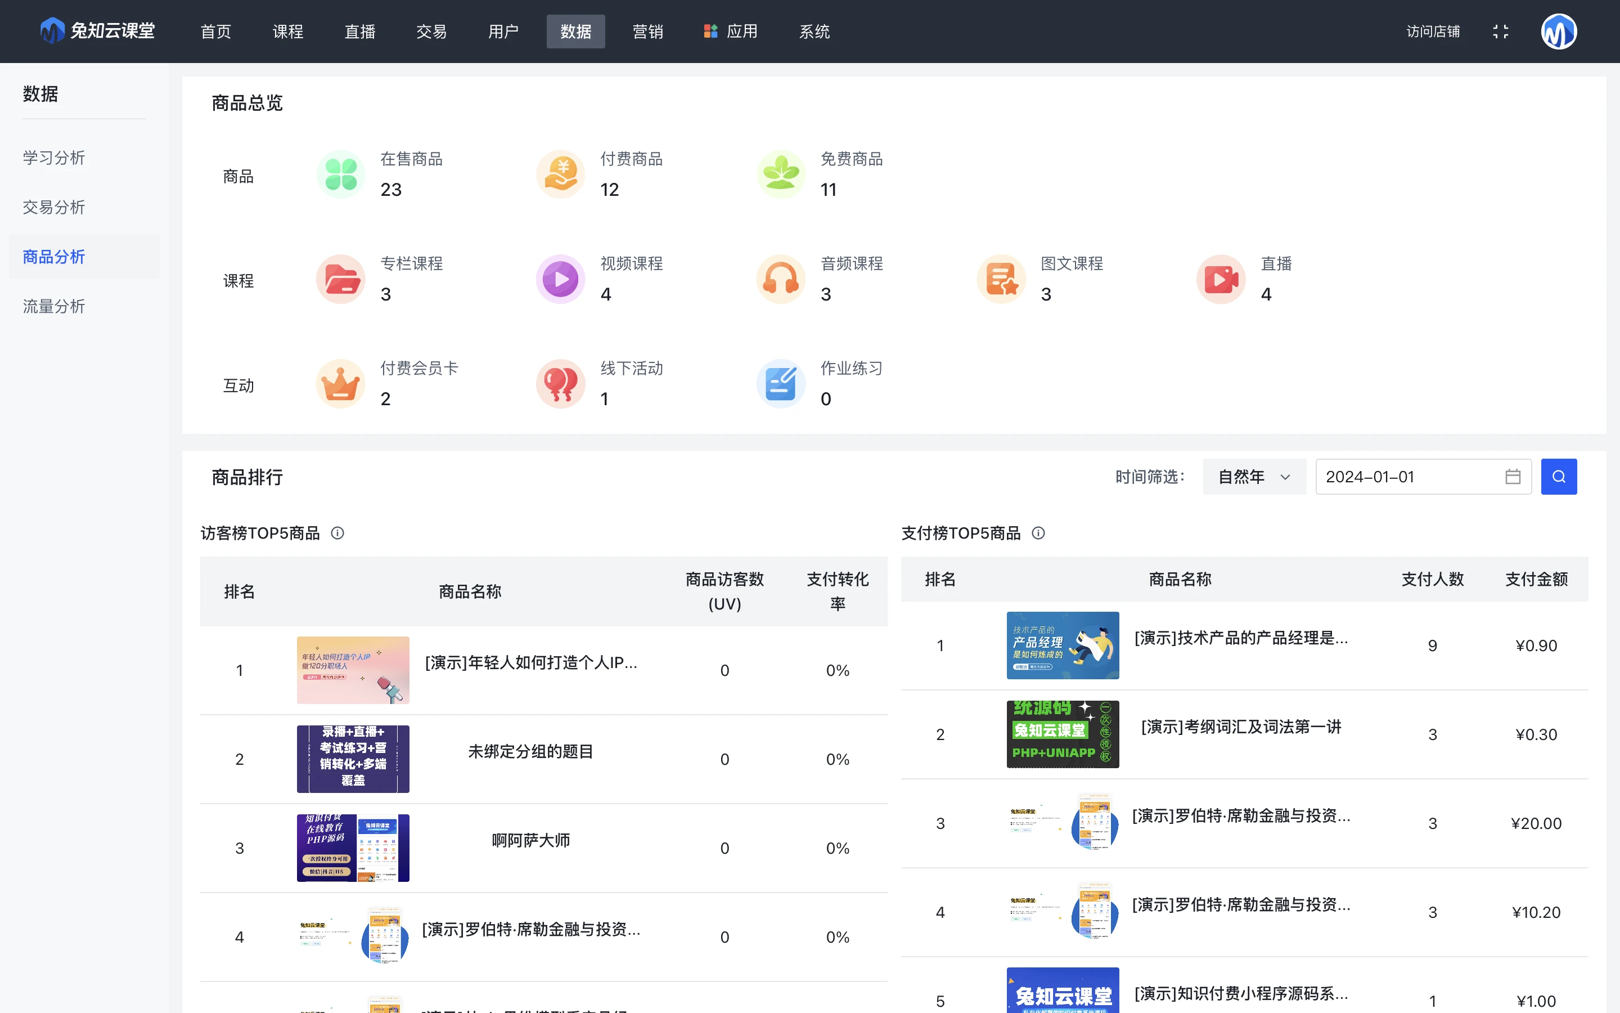
Task: Click info icon beside 支付榜TOP5商品
Action: coord(1038,534)
